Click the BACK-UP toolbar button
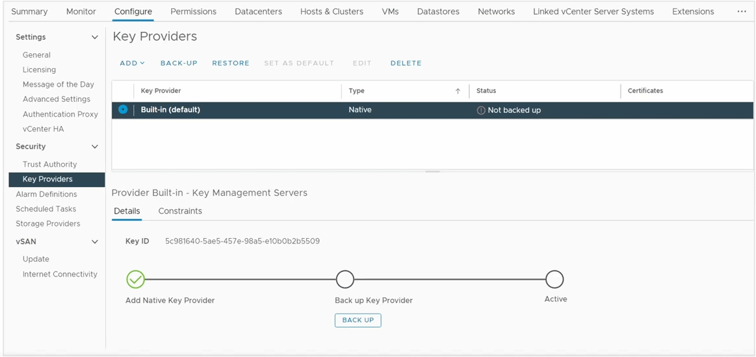The image size is (756, 357). (x=179, y=63)
